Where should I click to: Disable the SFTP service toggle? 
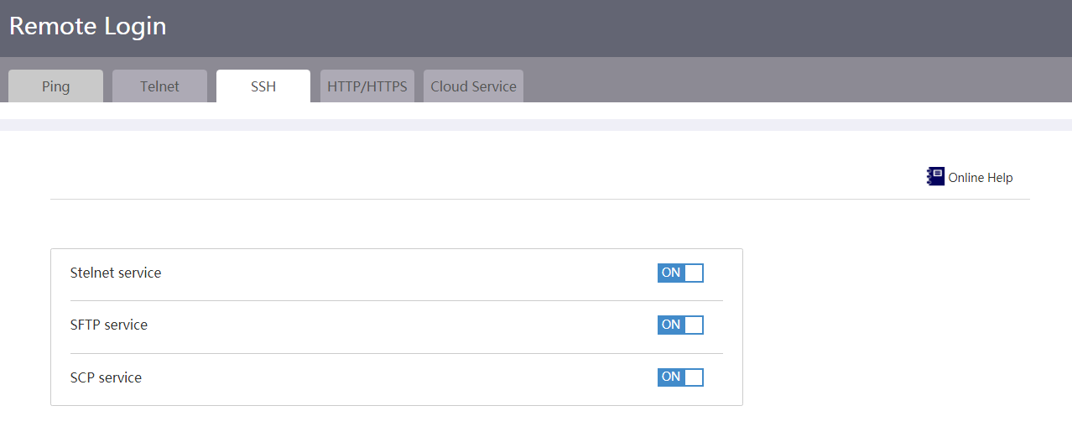pos(680,325)
